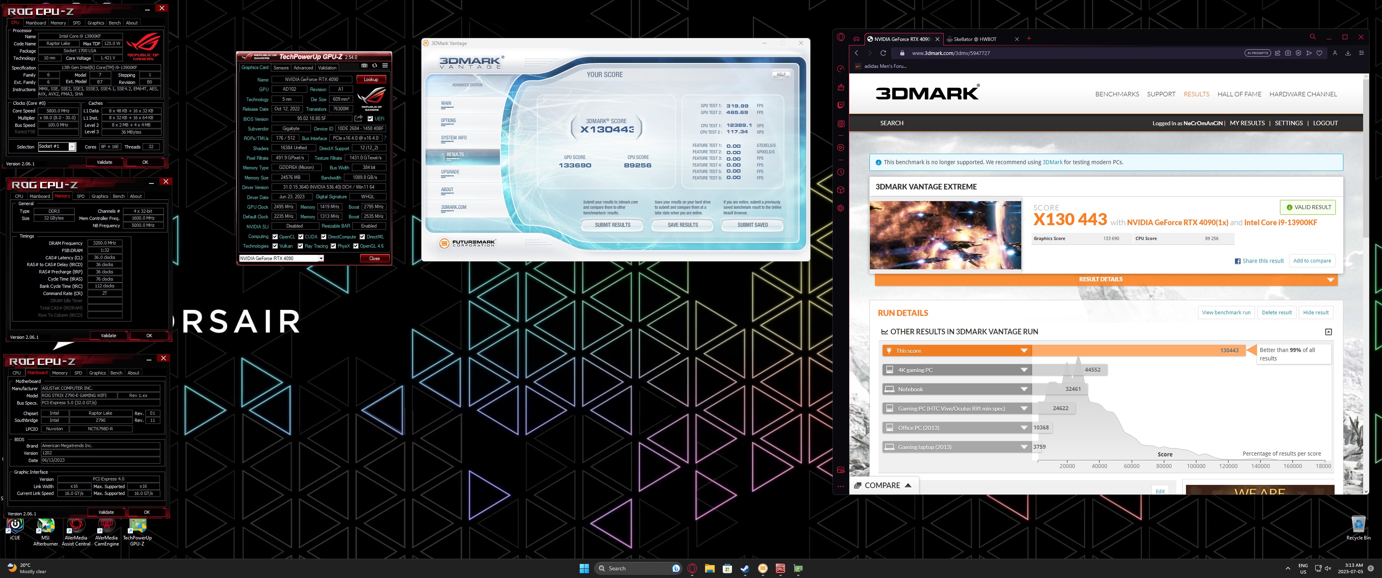Switch to the Sensors tab in GPU-Z
The width and height of the screenshot is (1382, 578).
(281, 67)
